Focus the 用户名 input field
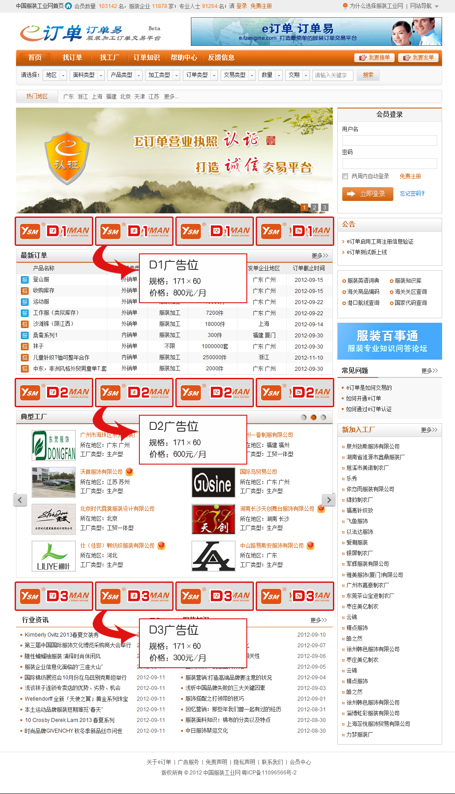Image resolution: width=455 pixels, height=794 pixels. (389, 140)
